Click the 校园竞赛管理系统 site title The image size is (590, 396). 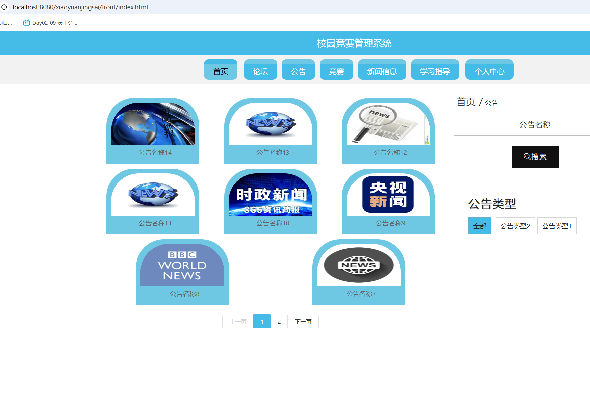pyautogui.click(x=354, y=43)
